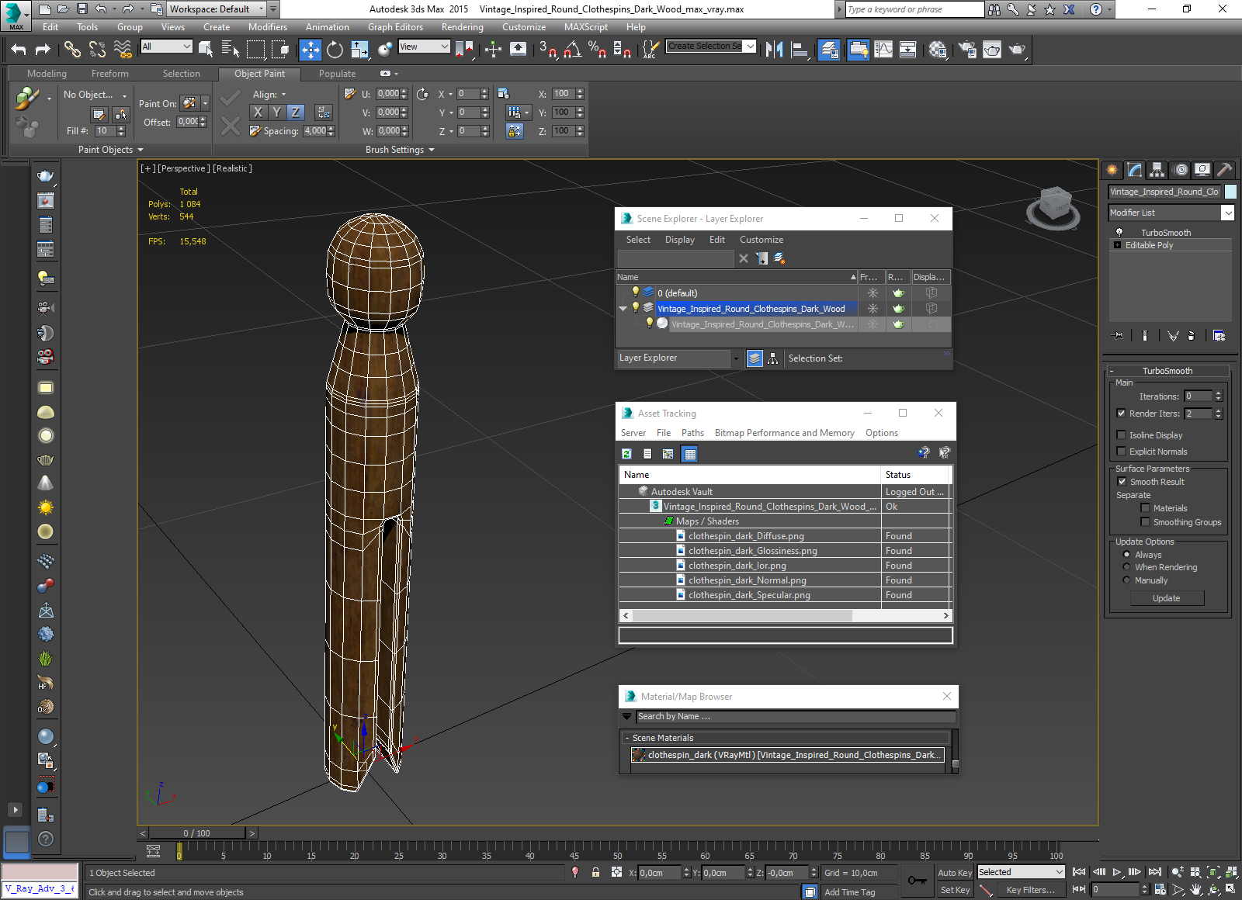Toggle the Render Iters checkbox
This screenshot has height=900, width=1242.
(1121, 414)
